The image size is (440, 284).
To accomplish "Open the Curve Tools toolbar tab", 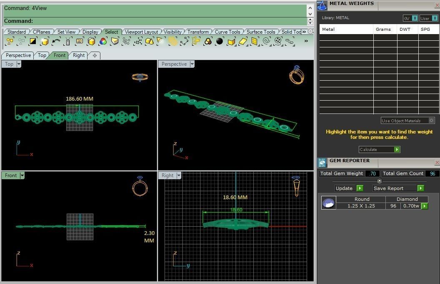I will (227, 32).
